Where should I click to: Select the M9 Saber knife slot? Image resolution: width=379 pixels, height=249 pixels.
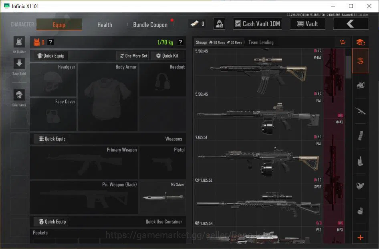tap(163, 197)
